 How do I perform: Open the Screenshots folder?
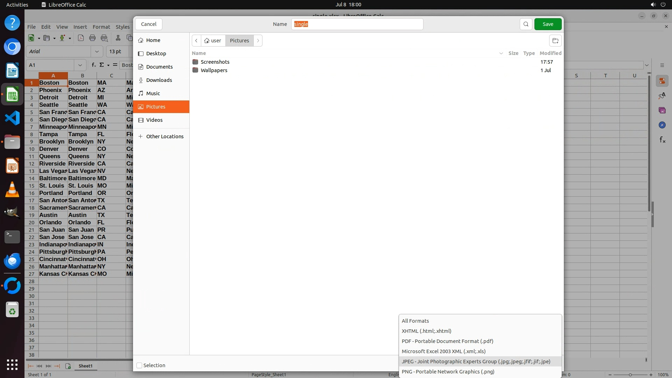pyautogui.click(x=215, y=62)
